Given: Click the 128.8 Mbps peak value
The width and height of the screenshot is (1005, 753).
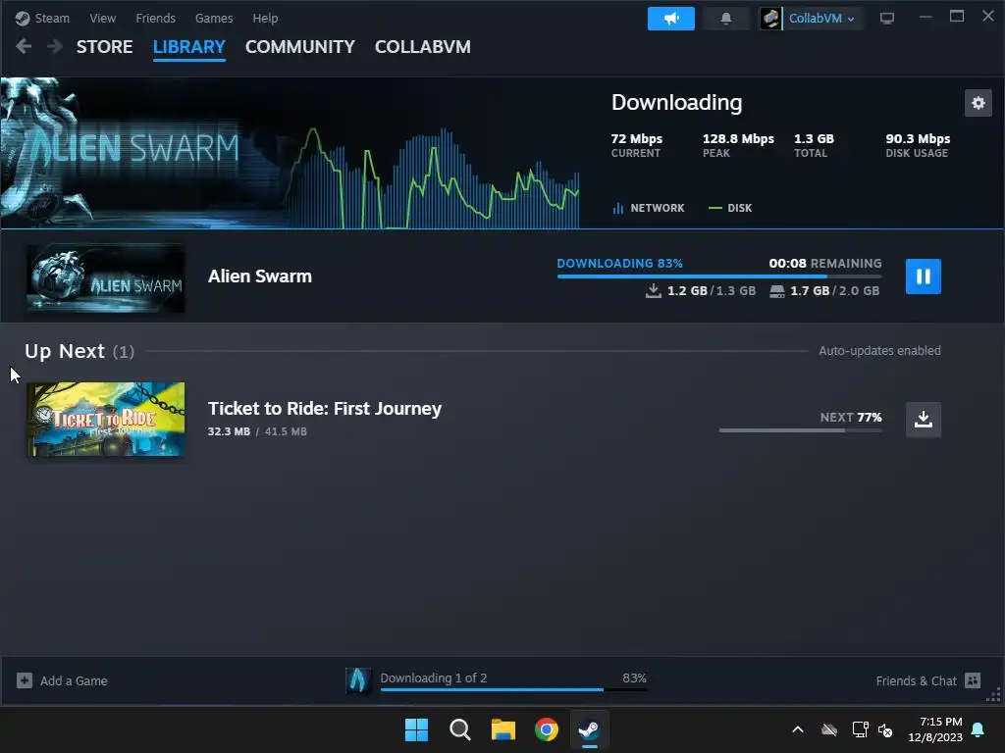Looking at the screenshot, I should click(x=738, y=138).
